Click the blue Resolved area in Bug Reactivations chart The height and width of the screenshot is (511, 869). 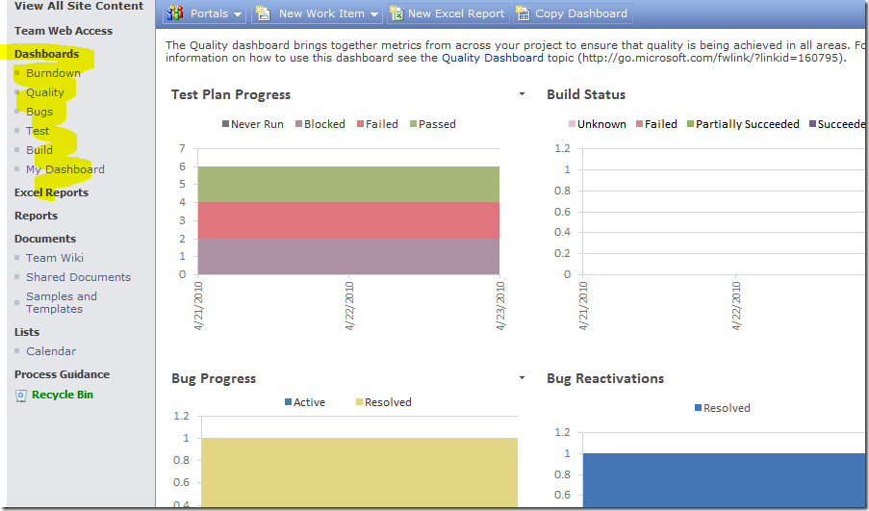pos(724,480)
